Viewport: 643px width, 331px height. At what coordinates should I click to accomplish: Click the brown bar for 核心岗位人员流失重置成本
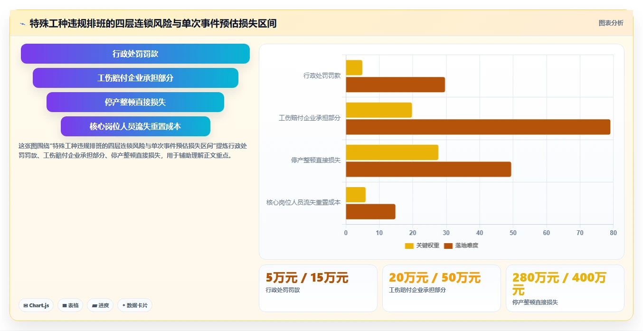pos(370,212)
